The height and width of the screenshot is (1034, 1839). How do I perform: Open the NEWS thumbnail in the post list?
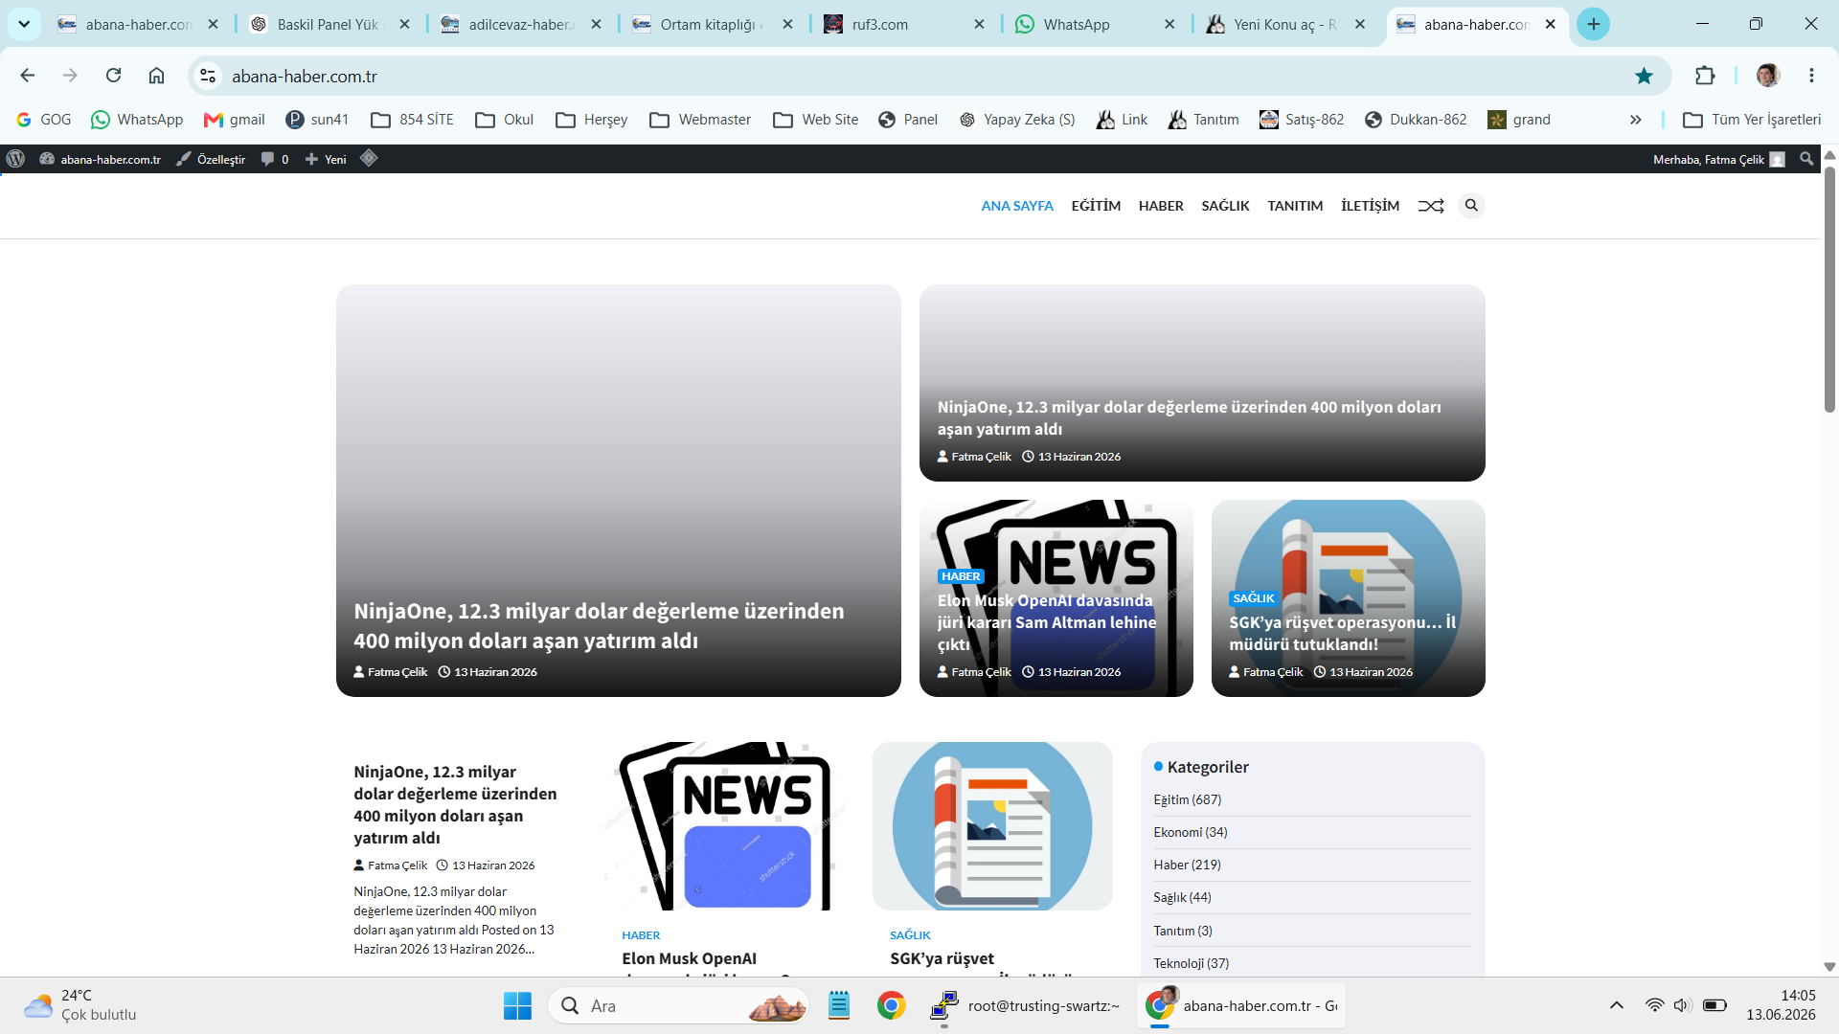pyautogui.click(x=724, y=826)
